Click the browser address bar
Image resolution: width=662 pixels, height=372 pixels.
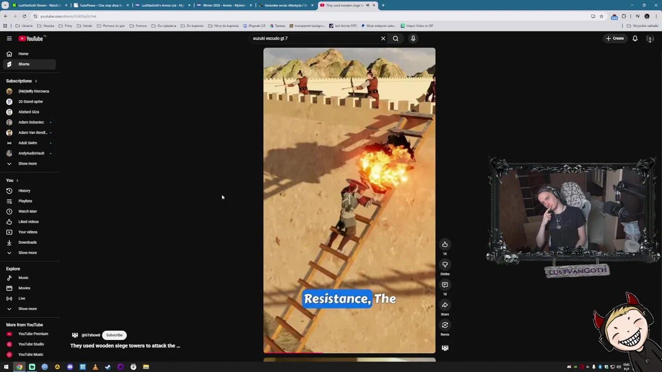(310, 16)
